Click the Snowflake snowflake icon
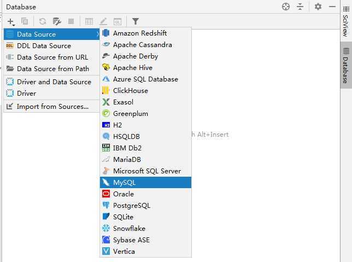This screenshot has width=352, height=262. tap(106, 228)
